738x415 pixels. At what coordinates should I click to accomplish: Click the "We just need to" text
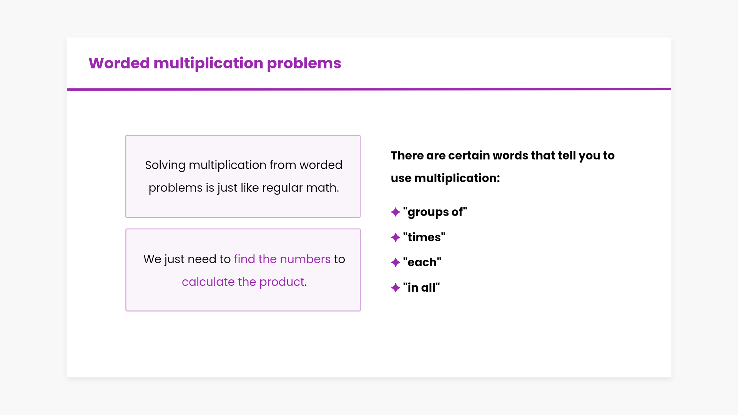pos(187,259)
